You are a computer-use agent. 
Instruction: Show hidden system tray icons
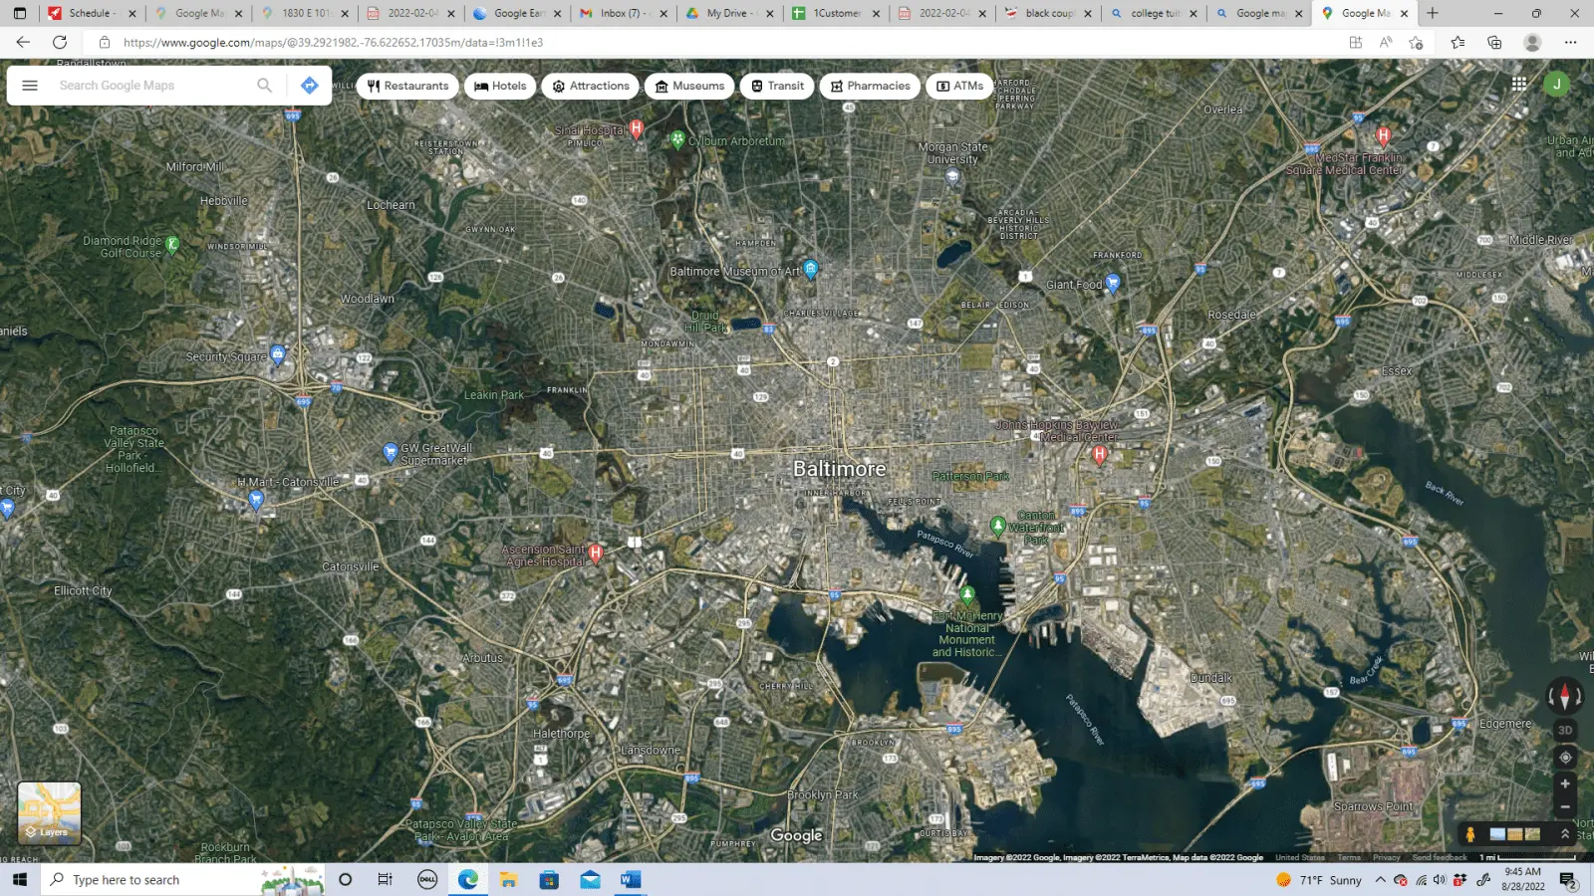point(1380,880)
